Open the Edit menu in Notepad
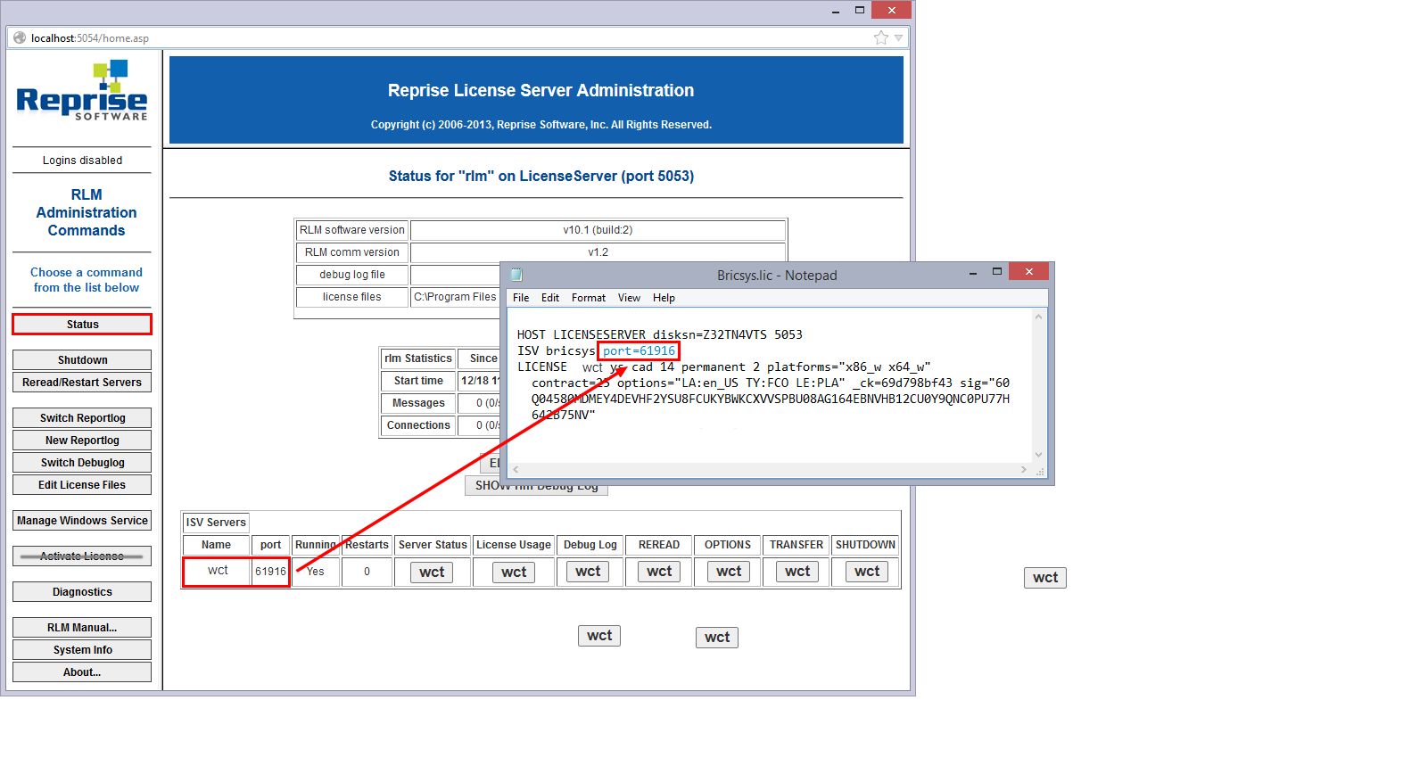1403x758 pixels. [x=550, y=298]
